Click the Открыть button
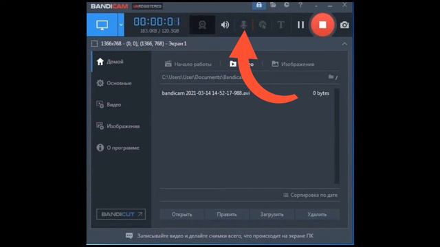Screen dimensions: 440x247 pyautogui.click(x=181, y=215)
